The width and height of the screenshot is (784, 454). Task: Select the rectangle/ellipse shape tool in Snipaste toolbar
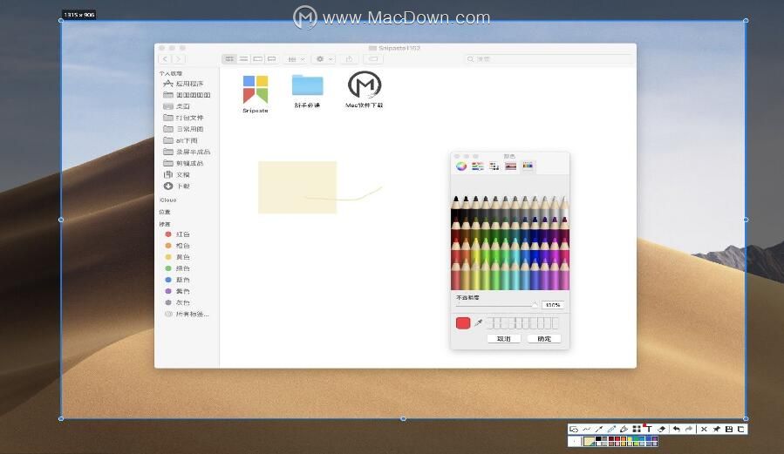574,429
